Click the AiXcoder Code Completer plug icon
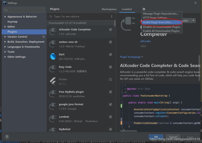 (53, 31)
